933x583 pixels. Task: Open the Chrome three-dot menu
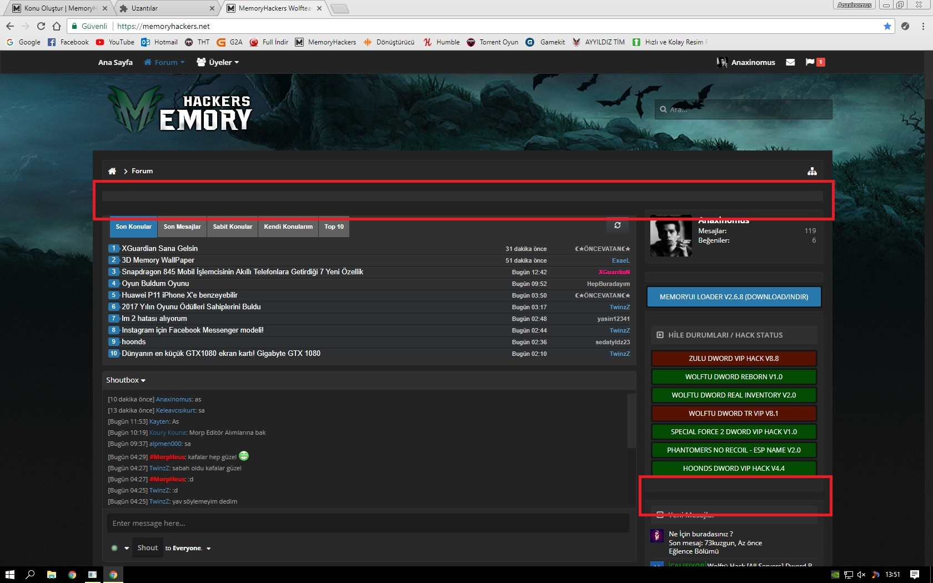point(923,26)
